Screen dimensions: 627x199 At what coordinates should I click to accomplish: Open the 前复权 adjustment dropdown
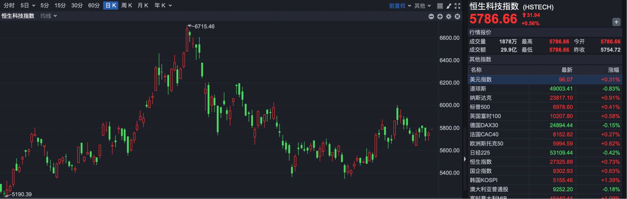pos(400,6)
